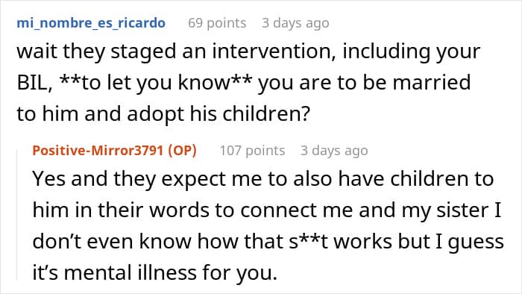Click the line starting 'him in their words'
The height and width of the screenshot is (294, 522).
click(267, 210)
